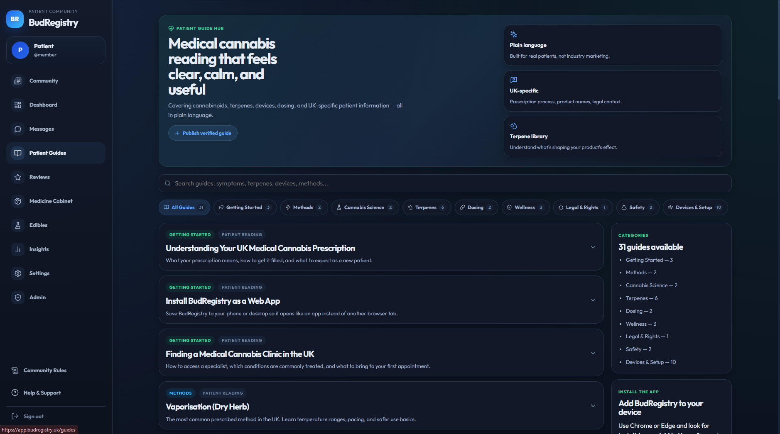Click 'Cannabis Science — 2' in categories list
780x434 pixels.
tap(652, 285)
